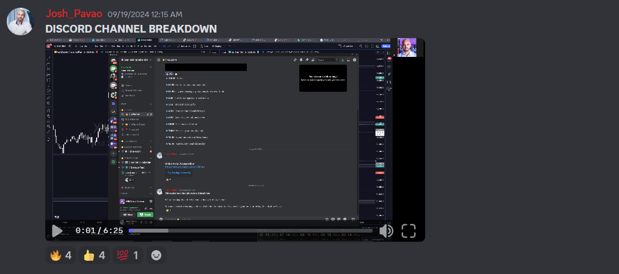Open the add reaction emoji picker
Screen dimensions: 619x274
[156, 255]
